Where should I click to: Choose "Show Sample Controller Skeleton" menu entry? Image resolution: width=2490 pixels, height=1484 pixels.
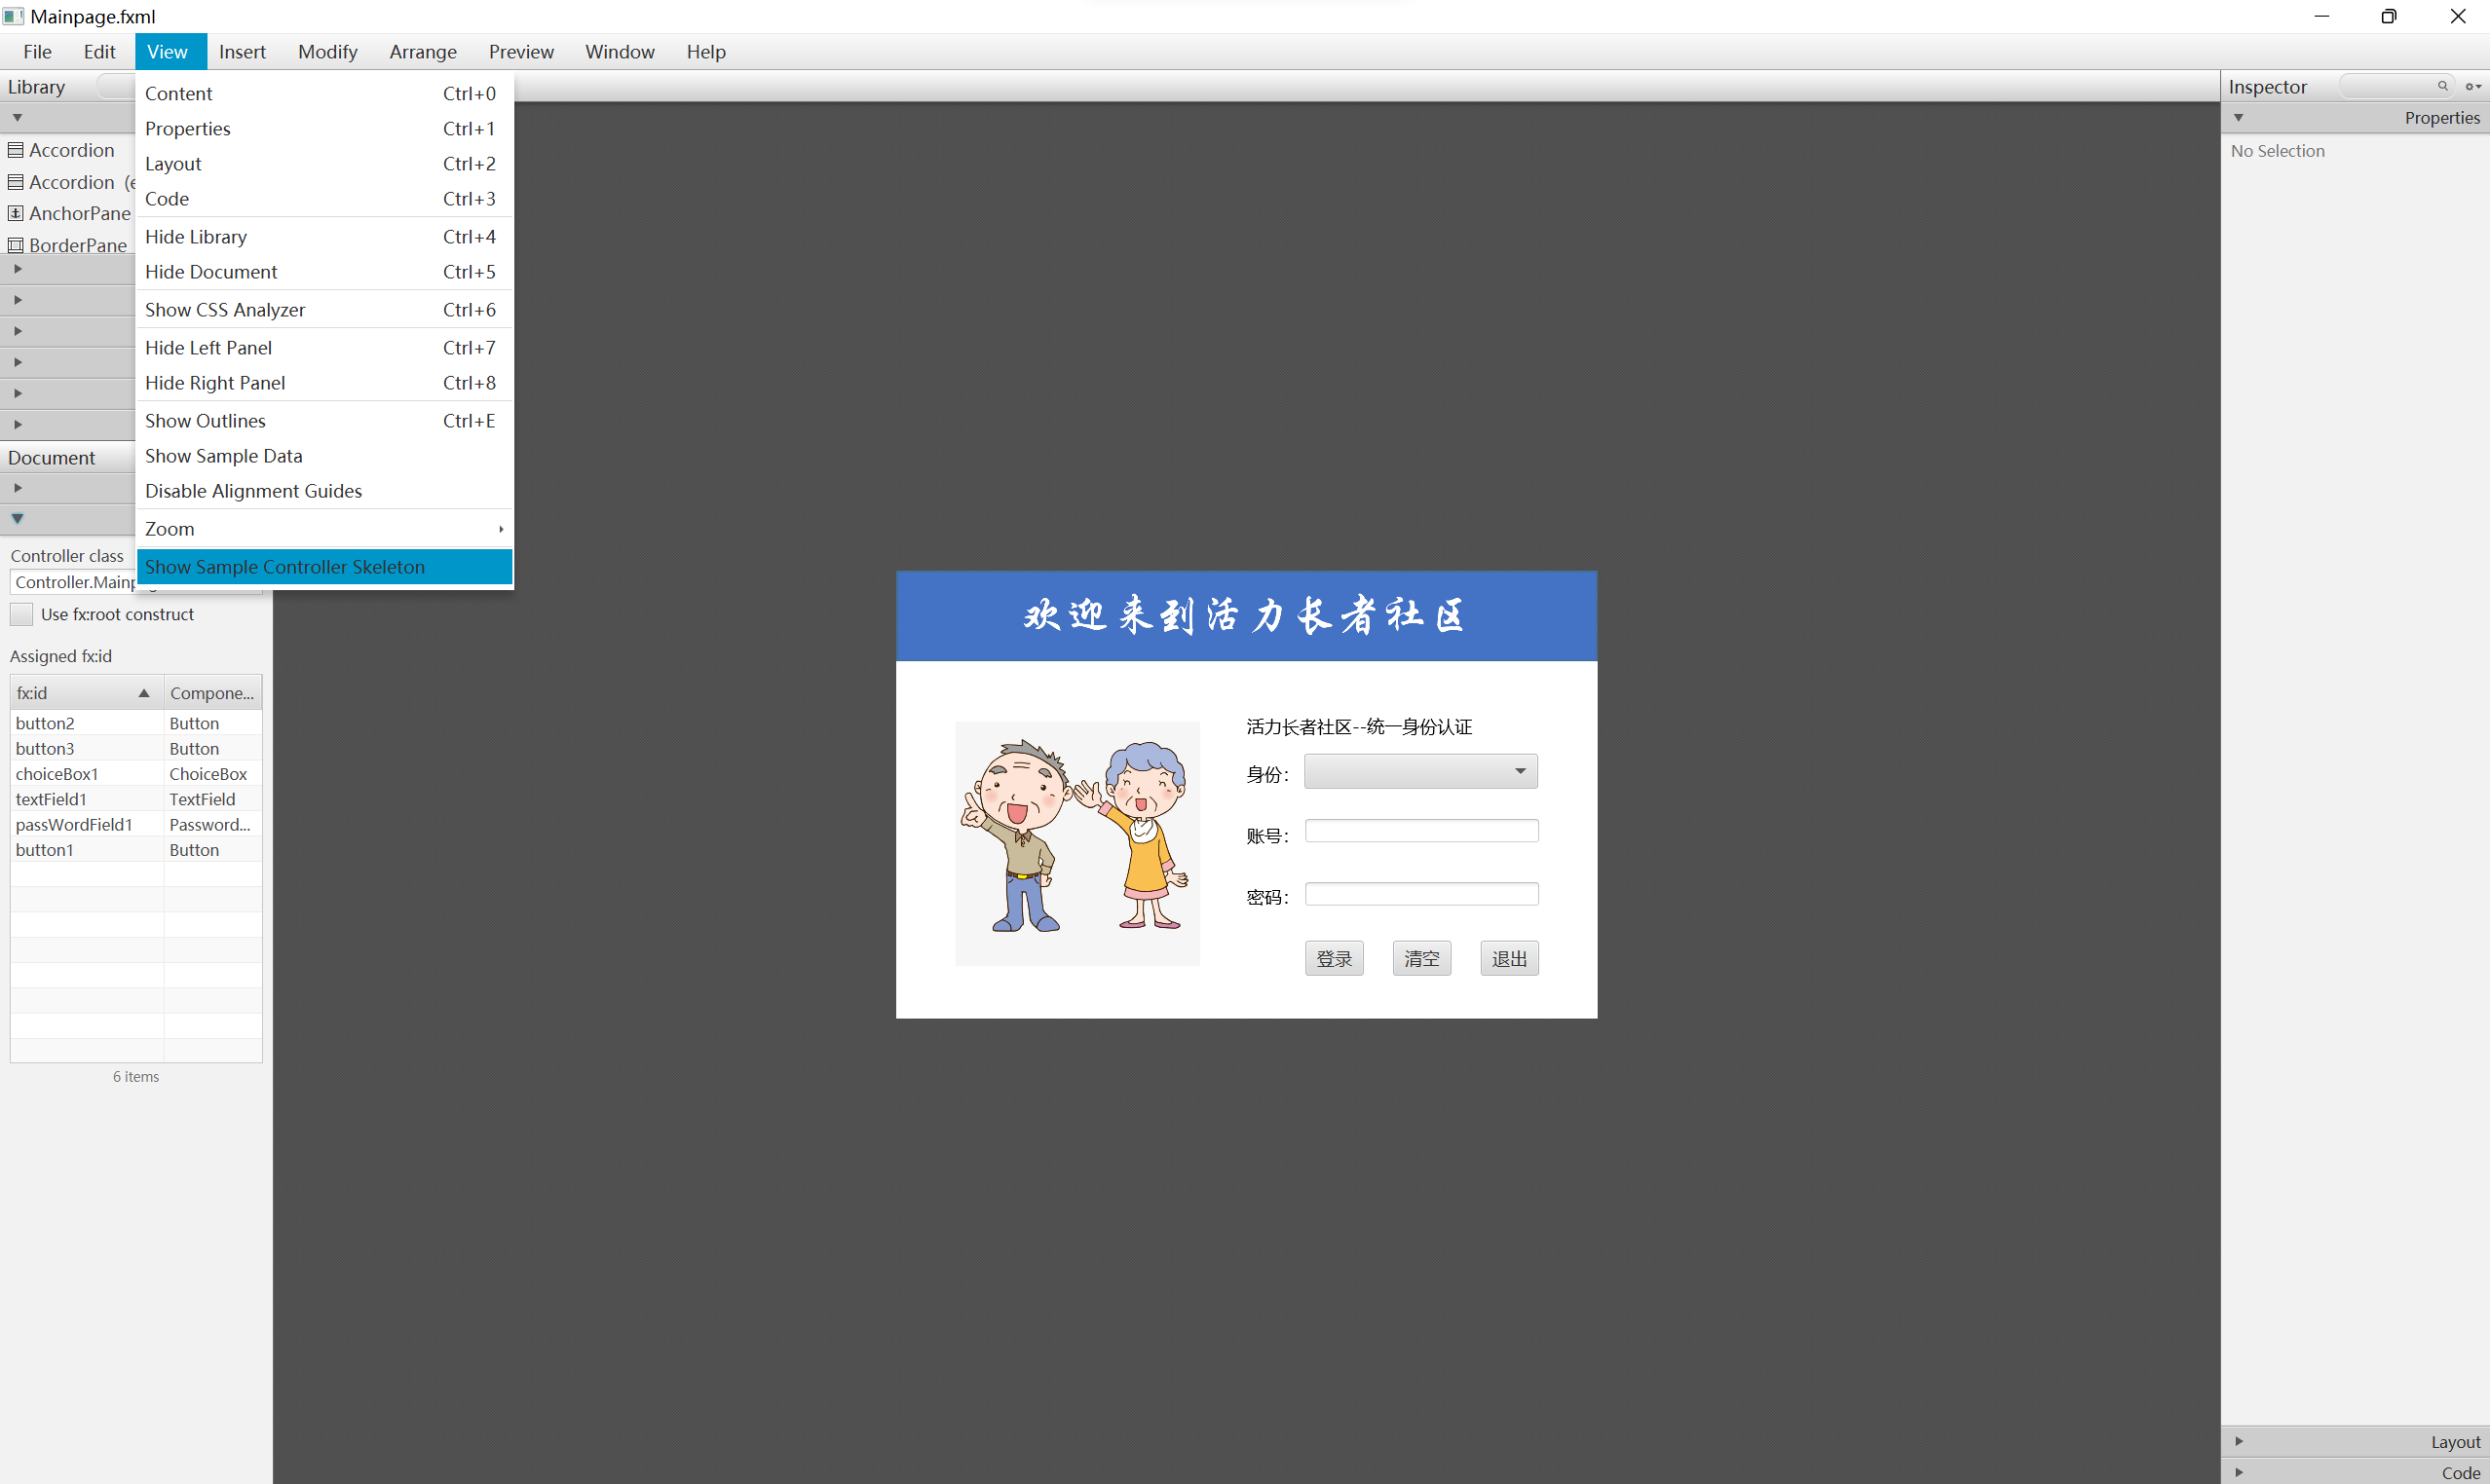[284, 566]
